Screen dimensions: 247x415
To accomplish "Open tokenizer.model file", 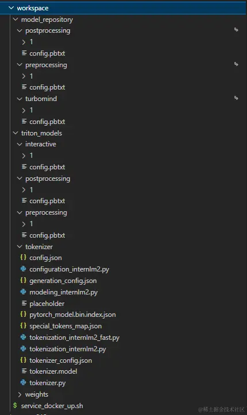I will point(53,371).
